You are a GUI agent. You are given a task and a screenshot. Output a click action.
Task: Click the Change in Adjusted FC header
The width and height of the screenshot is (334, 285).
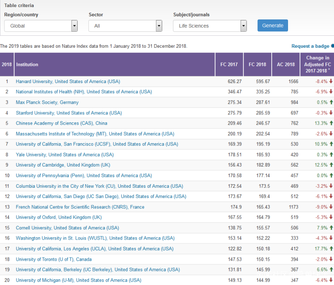tap(317, 64)
